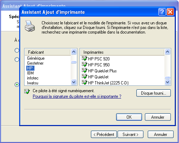Click the Fabricant column header
The width and height of the screenshot is (179, 143).
[x=48, y=52]
